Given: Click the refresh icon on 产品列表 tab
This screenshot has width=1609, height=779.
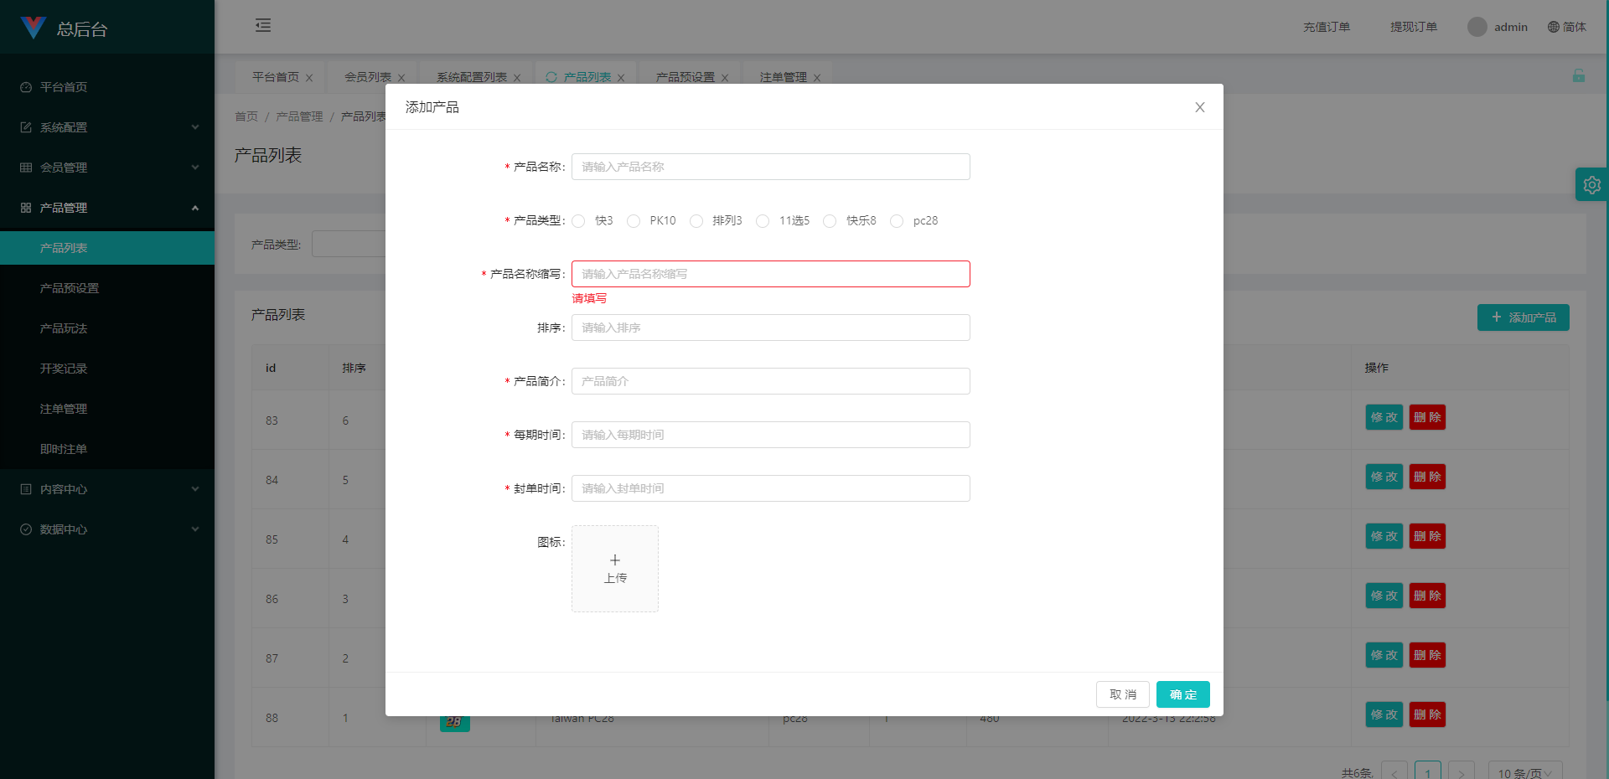Looking at the screenshot, I should 551,77.
